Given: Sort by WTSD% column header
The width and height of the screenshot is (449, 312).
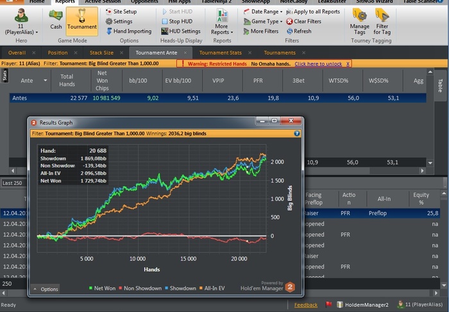Looking at the screenshot, I should tap(338, 80).
